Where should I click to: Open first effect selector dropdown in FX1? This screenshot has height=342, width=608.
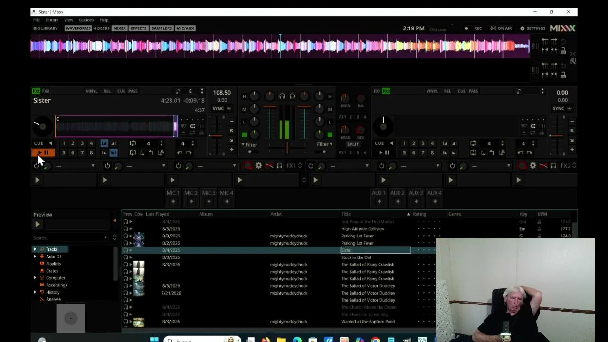coord(75,166)
